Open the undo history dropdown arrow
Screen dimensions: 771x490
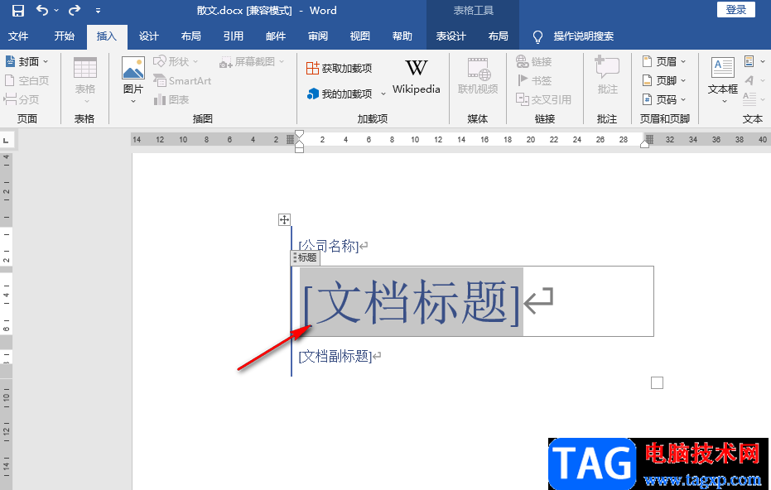[x=56, y=10]
